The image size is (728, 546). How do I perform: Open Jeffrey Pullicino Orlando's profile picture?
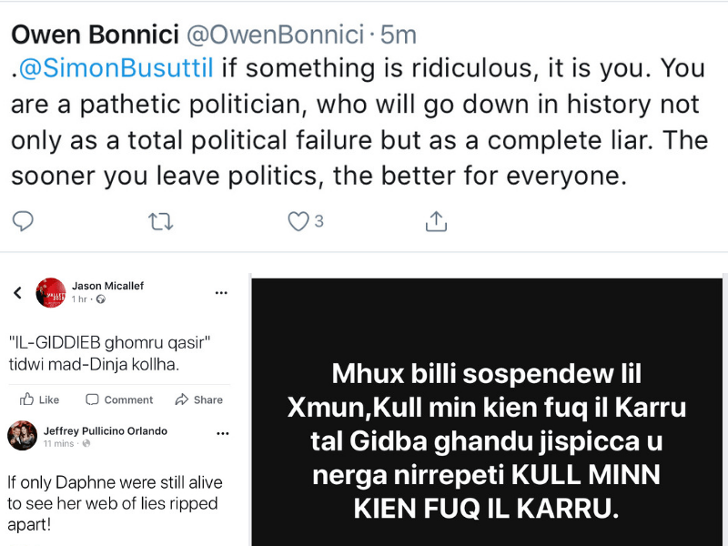pyautogui.click(x=22, y=436)
